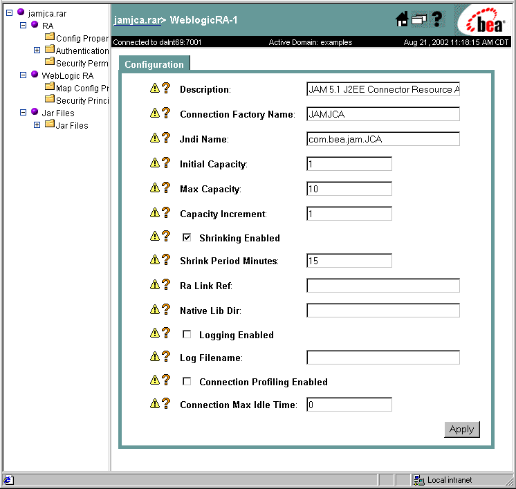Click warning icon beside Shrink Period Minutes
The image size is (516, 489).
155,260
